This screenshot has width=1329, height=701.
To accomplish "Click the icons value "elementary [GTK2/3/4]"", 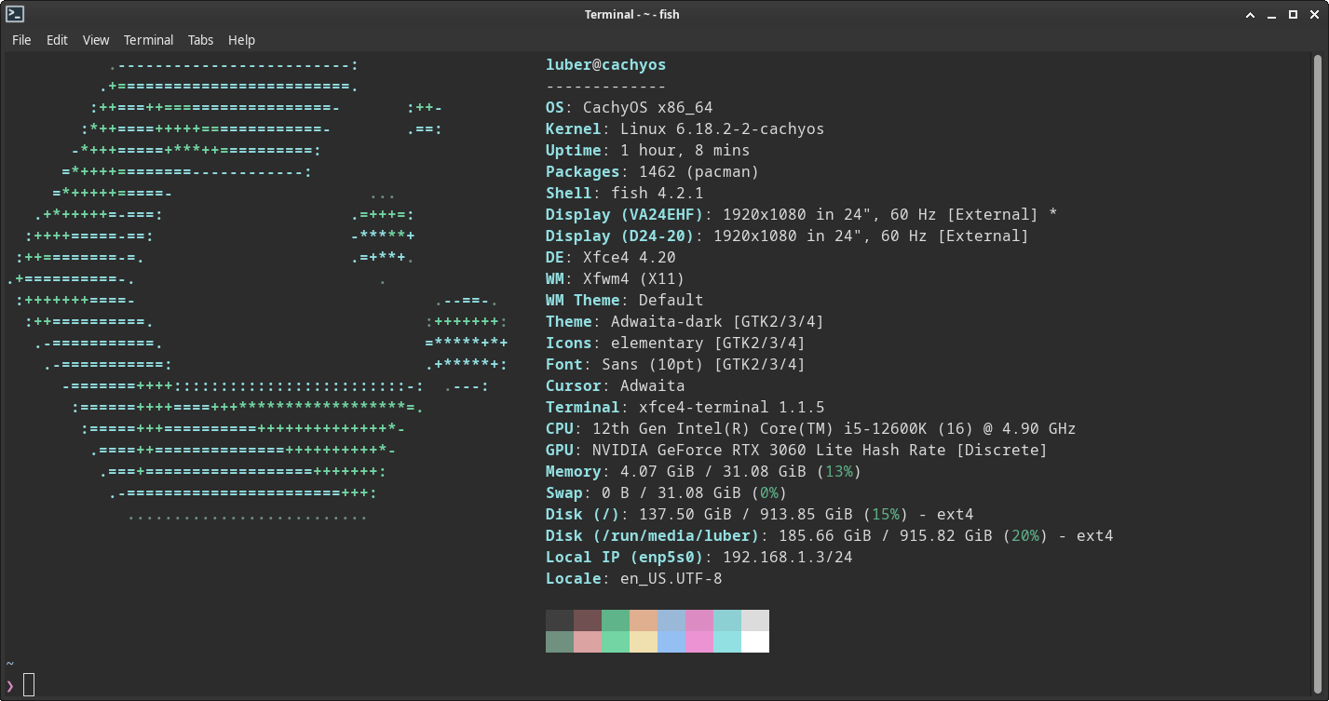I will (709, 344).
